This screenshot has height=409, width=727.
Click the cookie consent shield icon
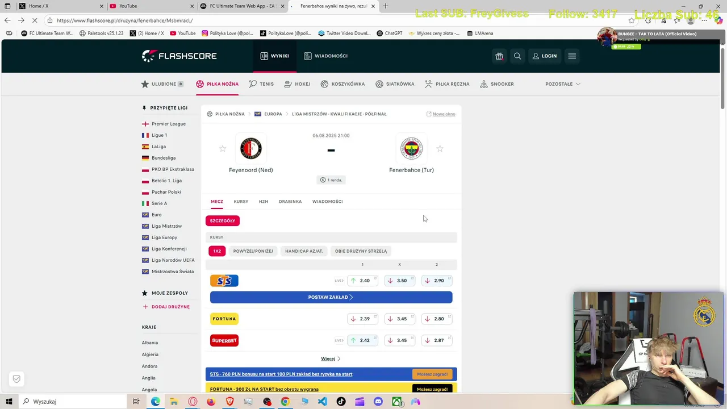click(16, 379)
